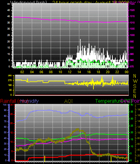This screenshot has width=140, height=164.
Task: Select the 06 hour label on time axis
Action: pos(41,72)
